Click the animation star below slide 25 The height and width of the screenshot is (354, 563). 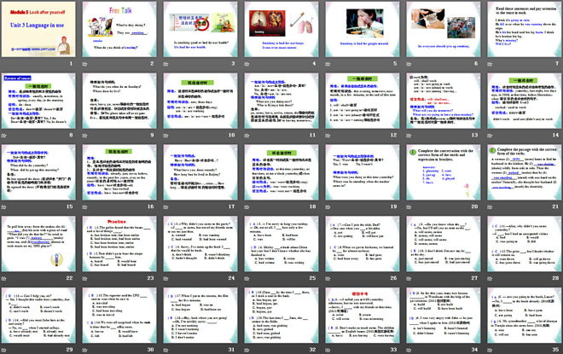click(x=247, y=278)
